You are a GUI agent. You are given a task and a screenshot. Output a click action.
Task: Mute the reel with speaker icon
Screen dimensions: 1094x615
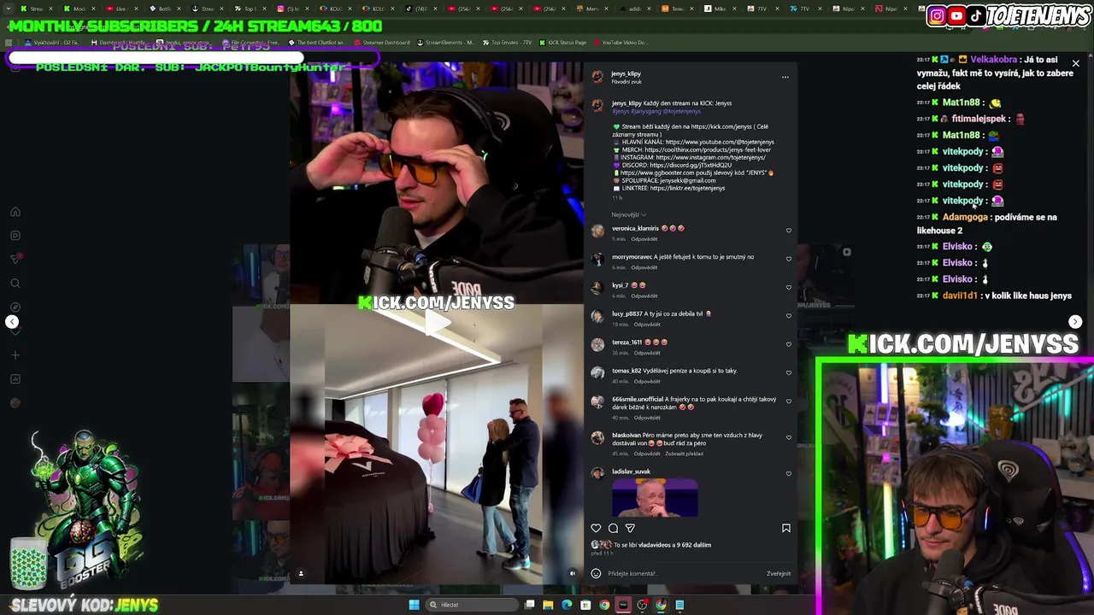coord(573,573)
